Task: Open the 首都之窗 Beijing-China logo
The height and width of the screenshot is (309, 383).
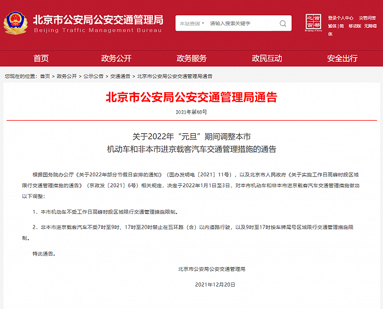Action: [x=314, y=23]
